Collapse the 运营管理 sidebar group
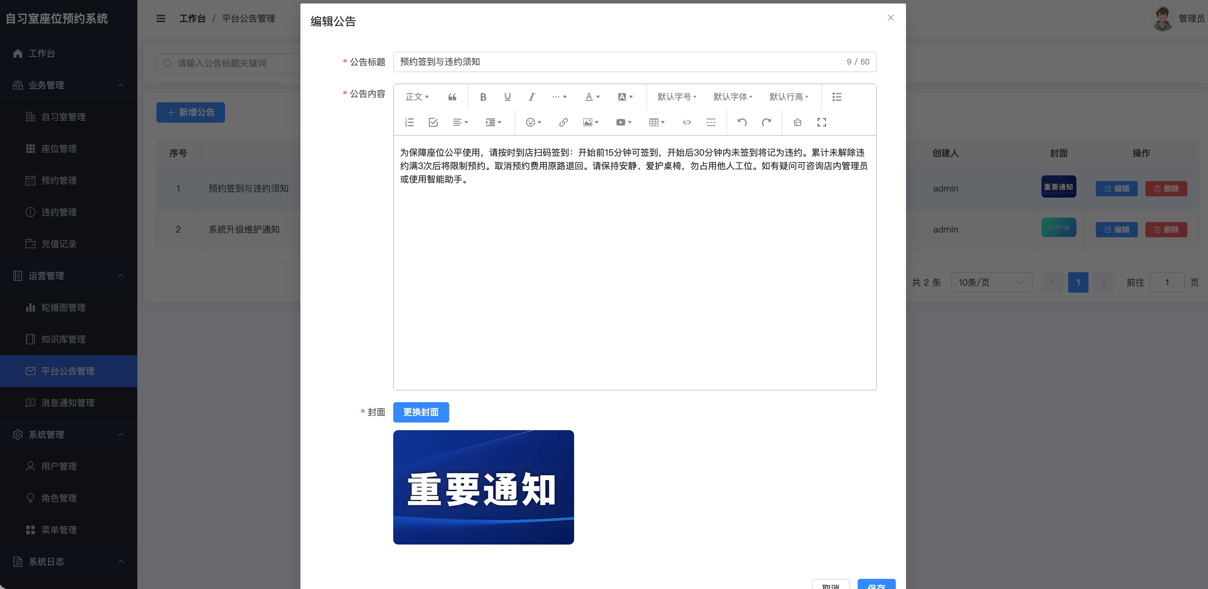 click(68, 276)
